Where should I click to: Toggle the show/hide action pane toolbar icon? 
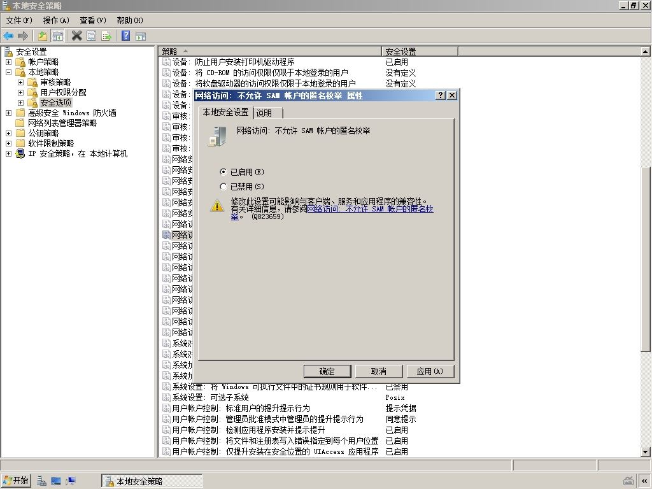tap(141, 36)
